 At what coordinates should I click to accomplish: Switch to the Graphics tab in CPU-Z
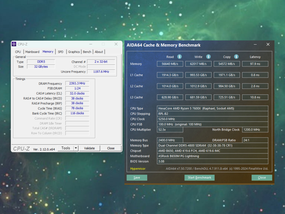74,52
